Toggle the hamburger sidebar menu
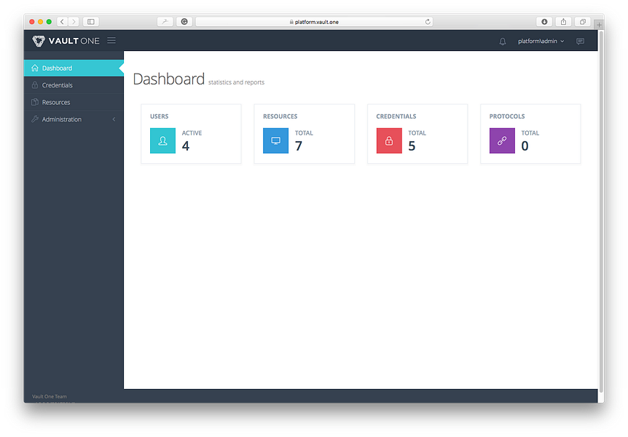628x437 pixels. pyautogui.click(x=111, y=41)
